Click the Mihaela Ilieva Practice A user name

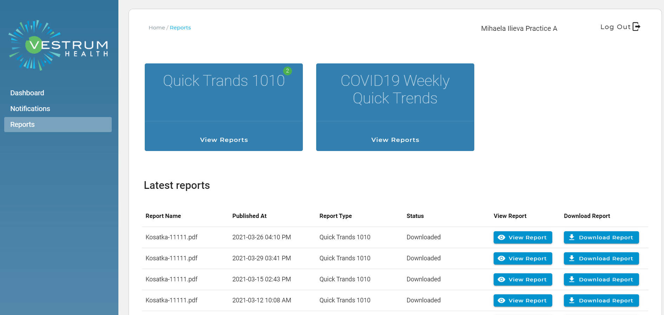click(519, 28)
